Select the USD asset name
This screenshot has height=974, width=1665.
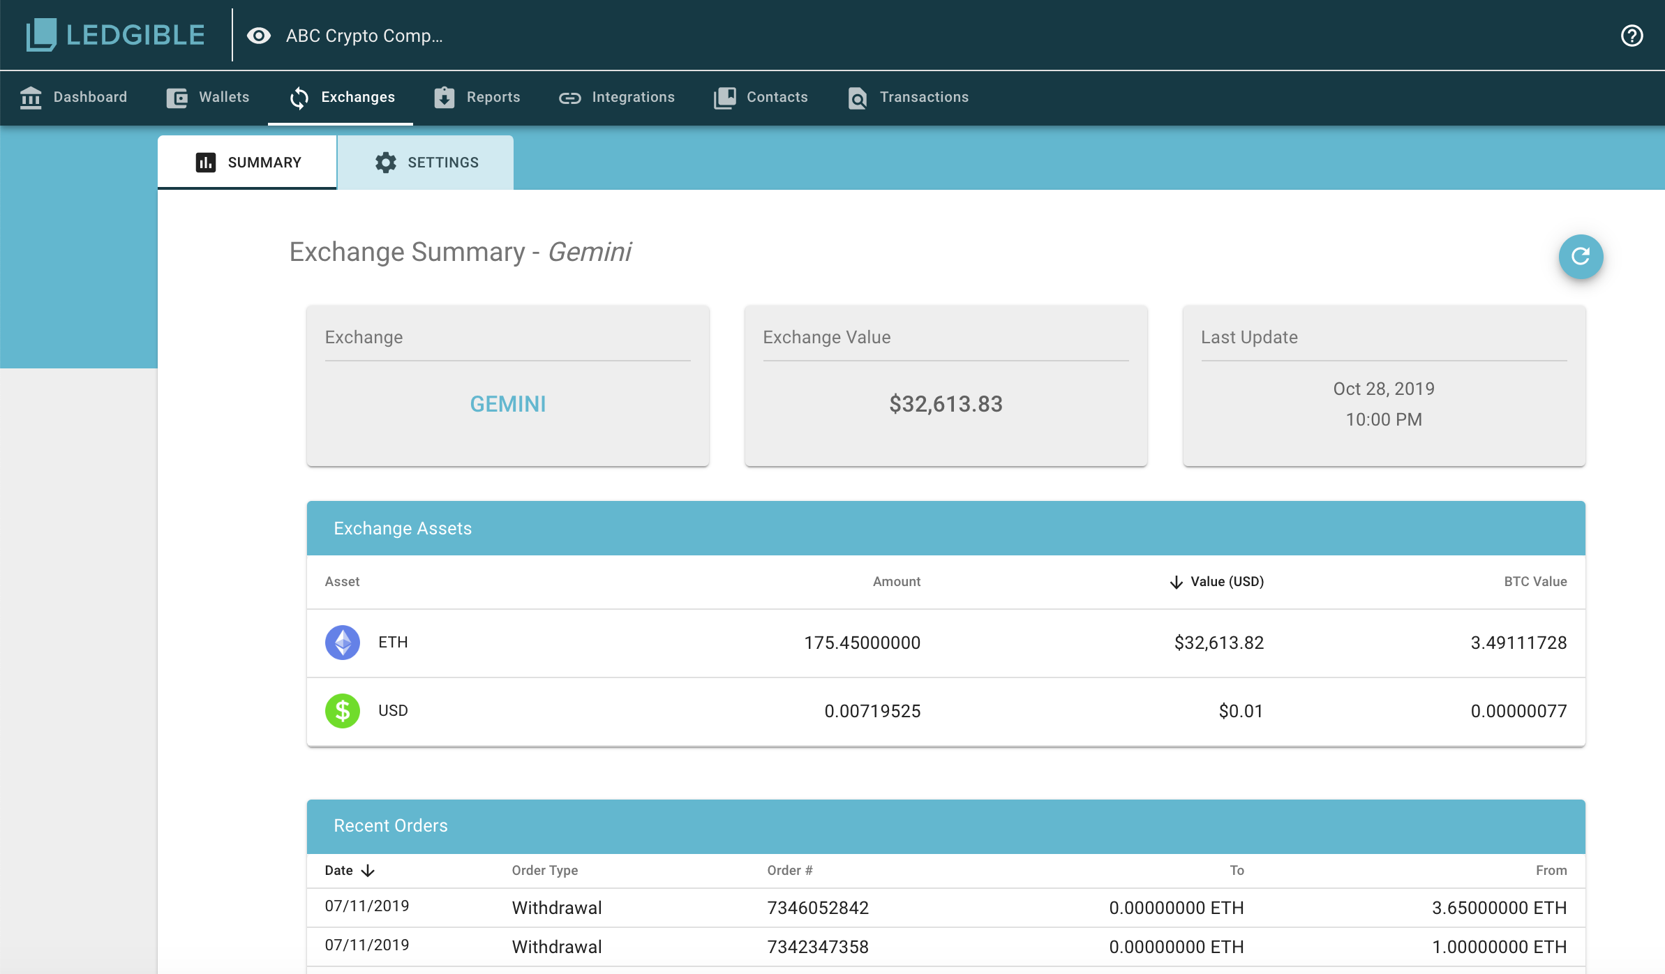(x=393, y=711)
